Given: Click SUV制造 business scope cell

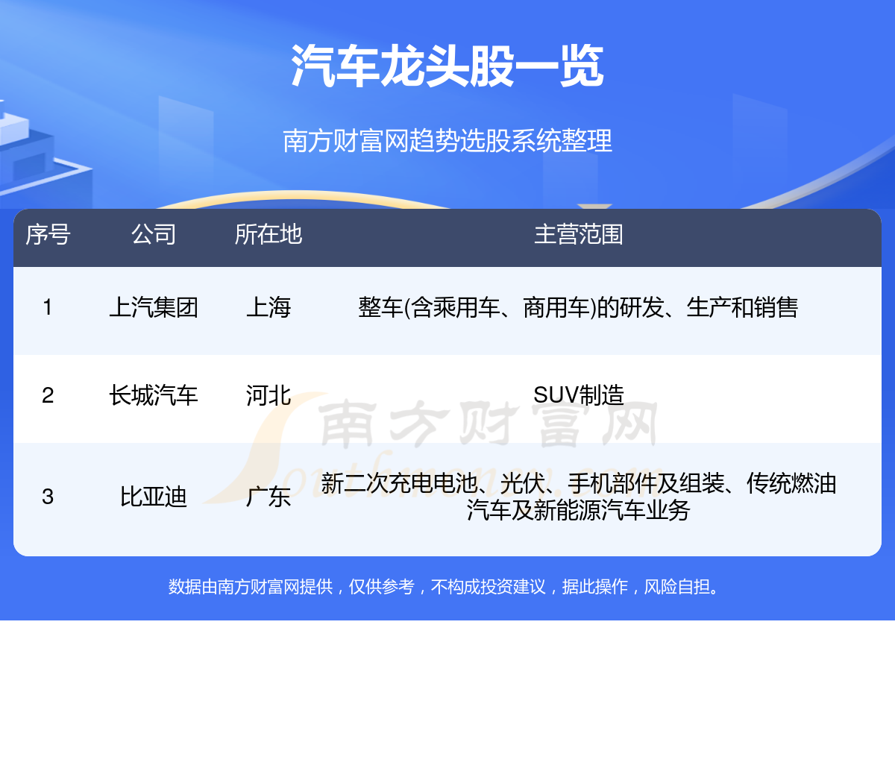Looking at the screenshot, I should (x=579, y=395).
